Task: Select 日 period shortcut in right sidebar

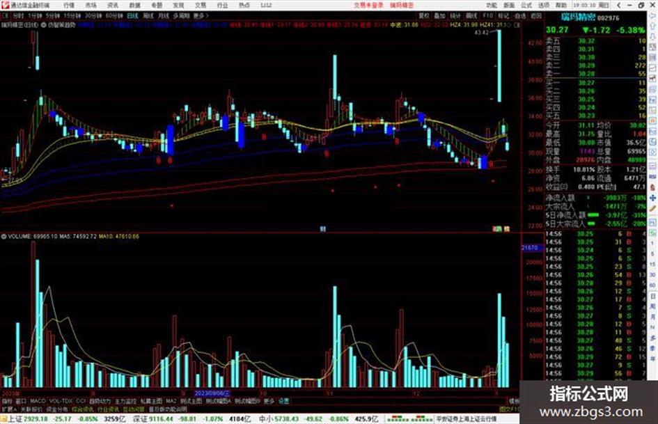Action: tap(652, 296)
